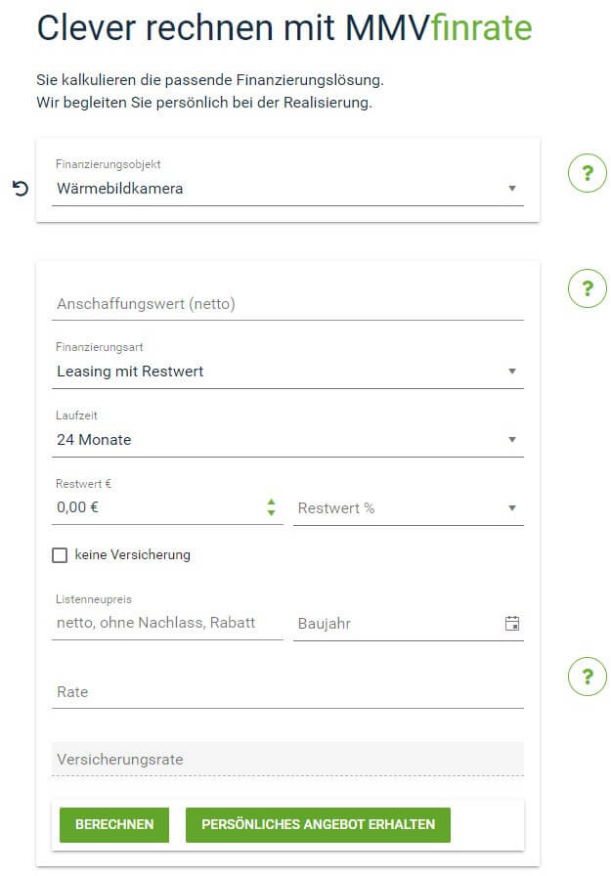This screenshot has height=876, width=611.
Task: Click 'Persönliches Angebot erhalten' button
Action: click(318, 825)
